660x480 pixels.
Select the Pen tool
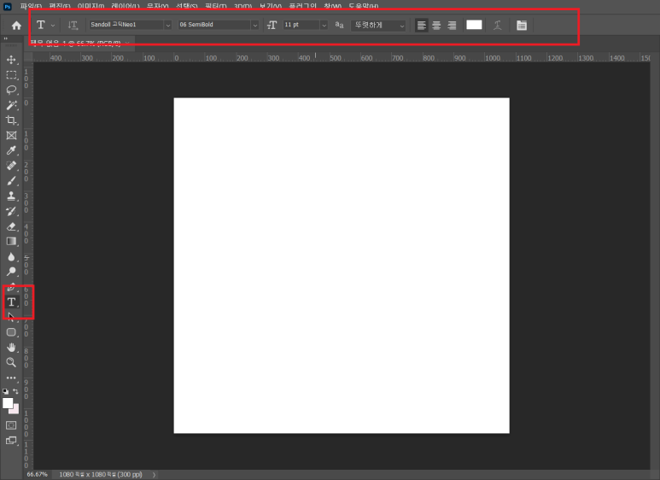(x=11, y=287)
